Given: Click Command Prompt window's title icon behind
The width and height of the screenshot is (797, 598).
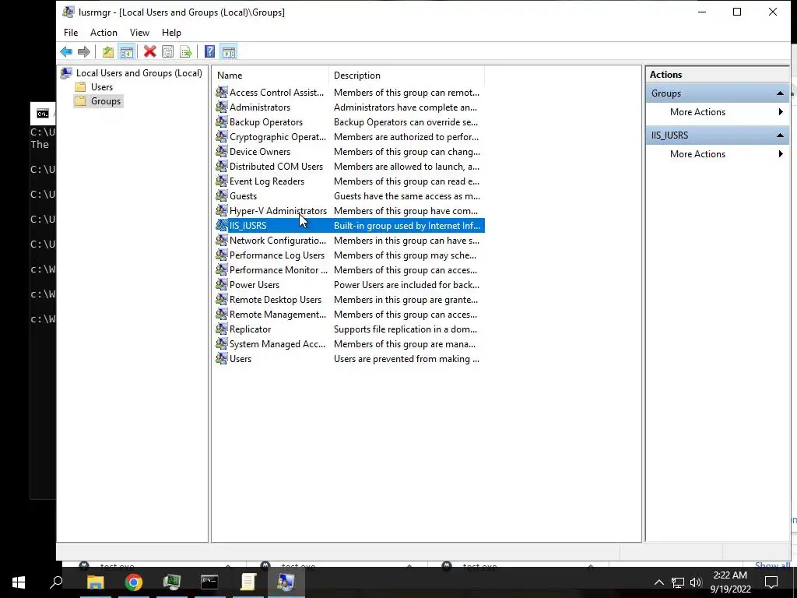Looking at the screenshot, I should 43,114.
